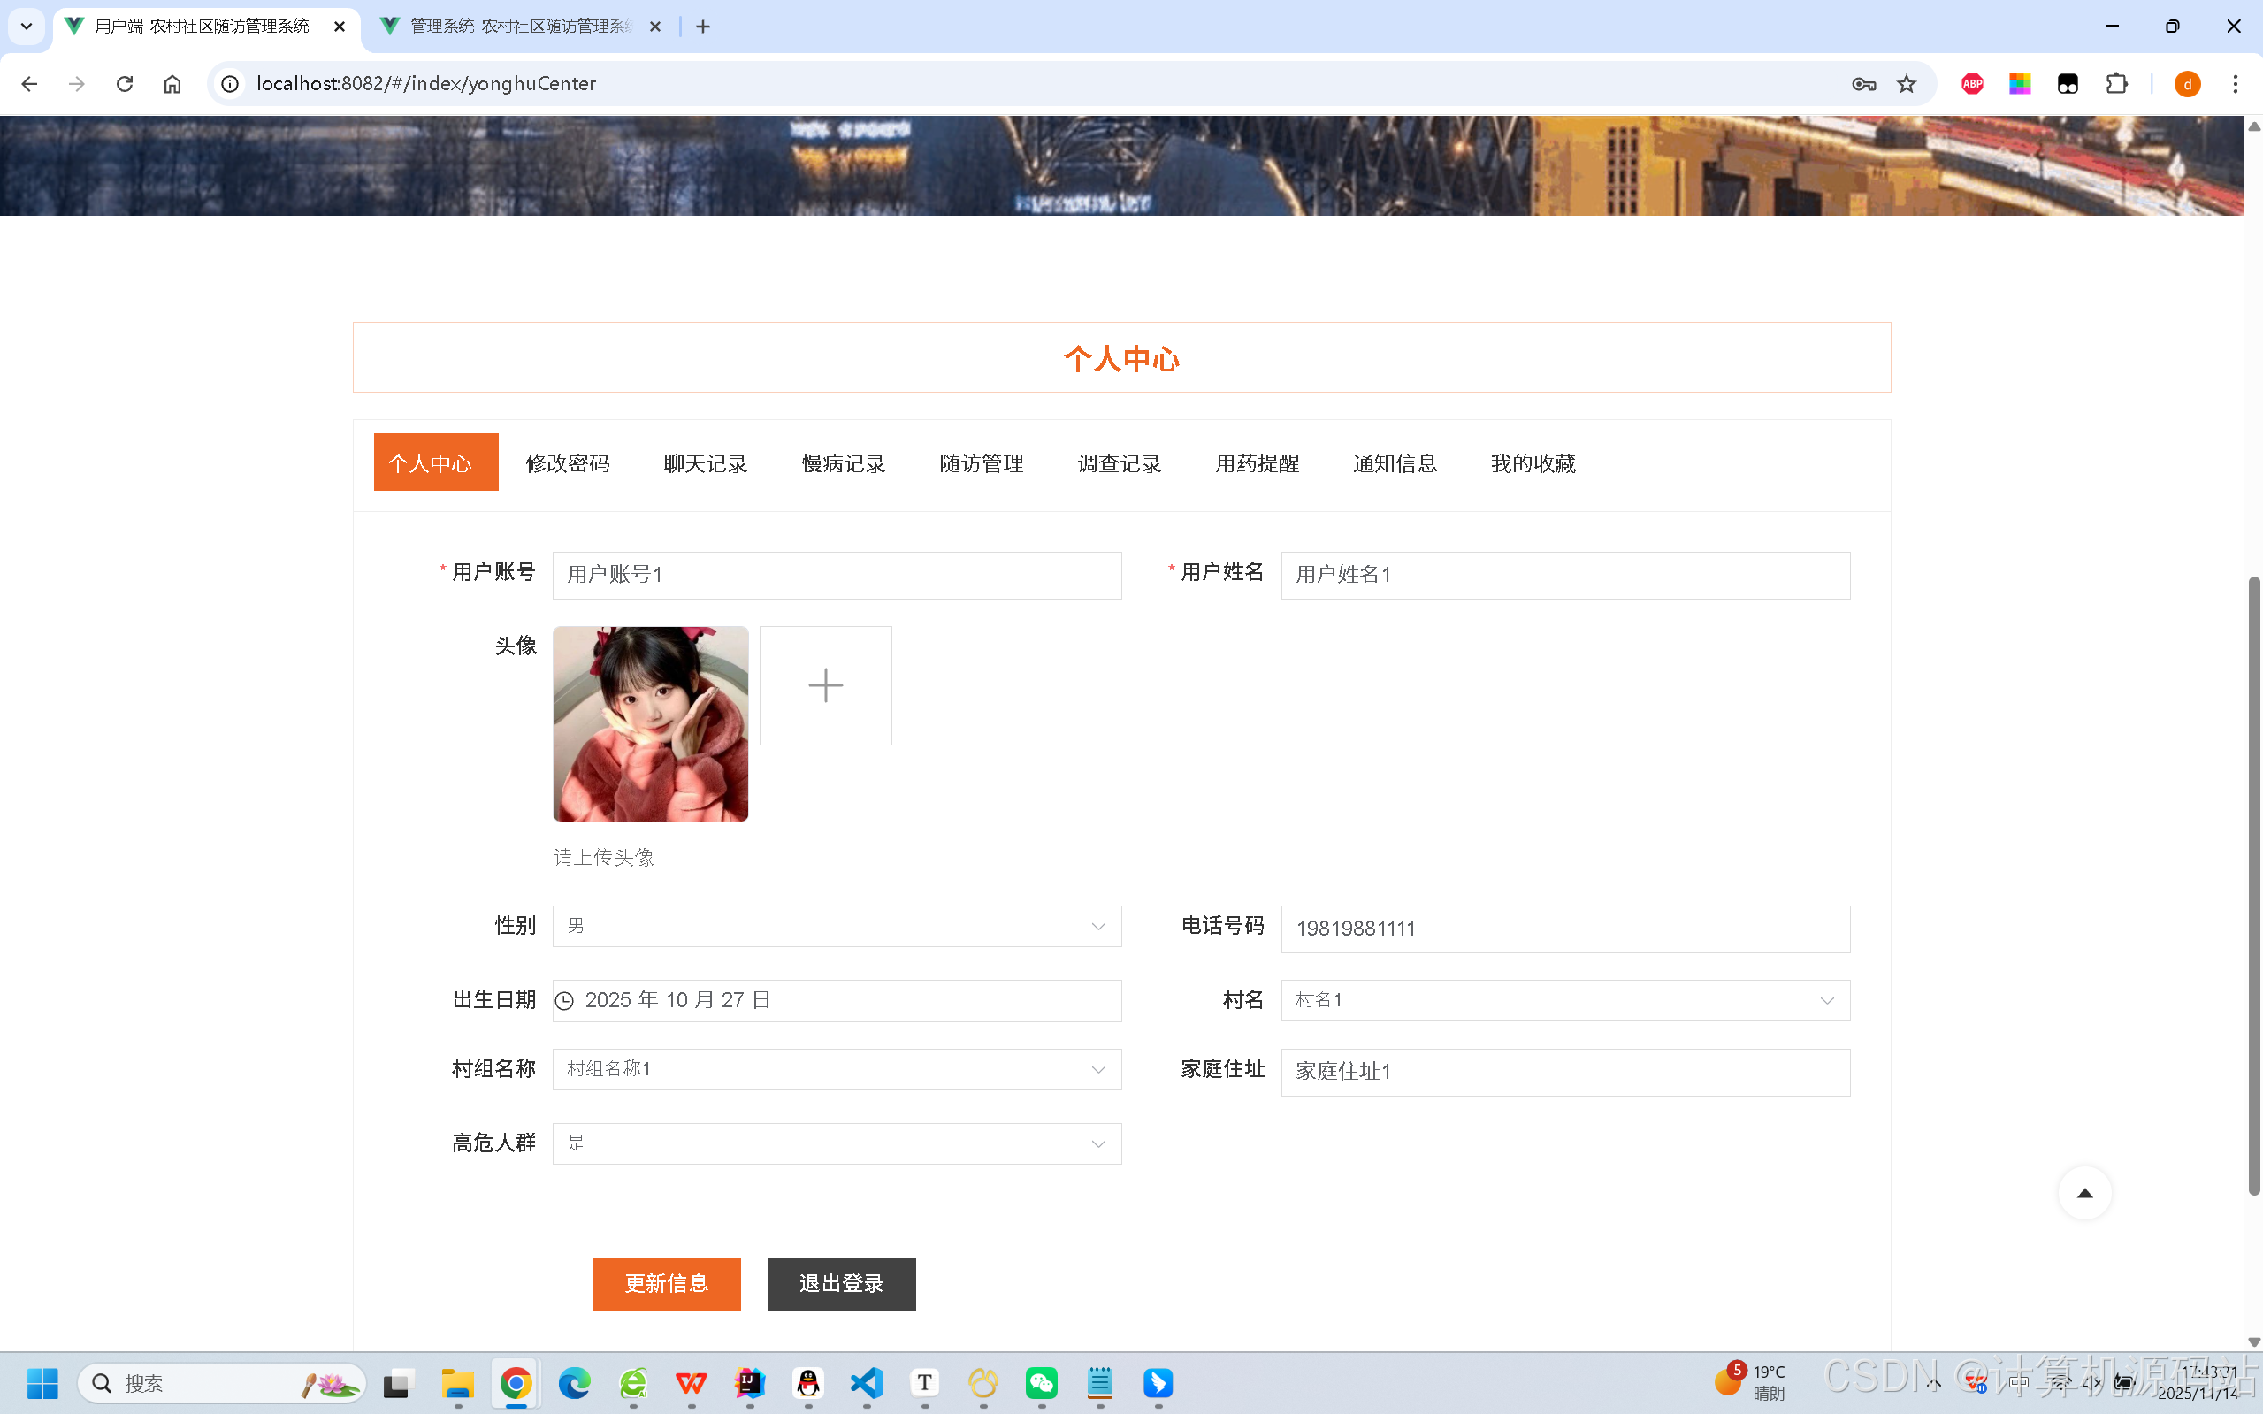Click the 电话号码 input field
This screenshot has width=2263, height=1414.
point(1565,929)
